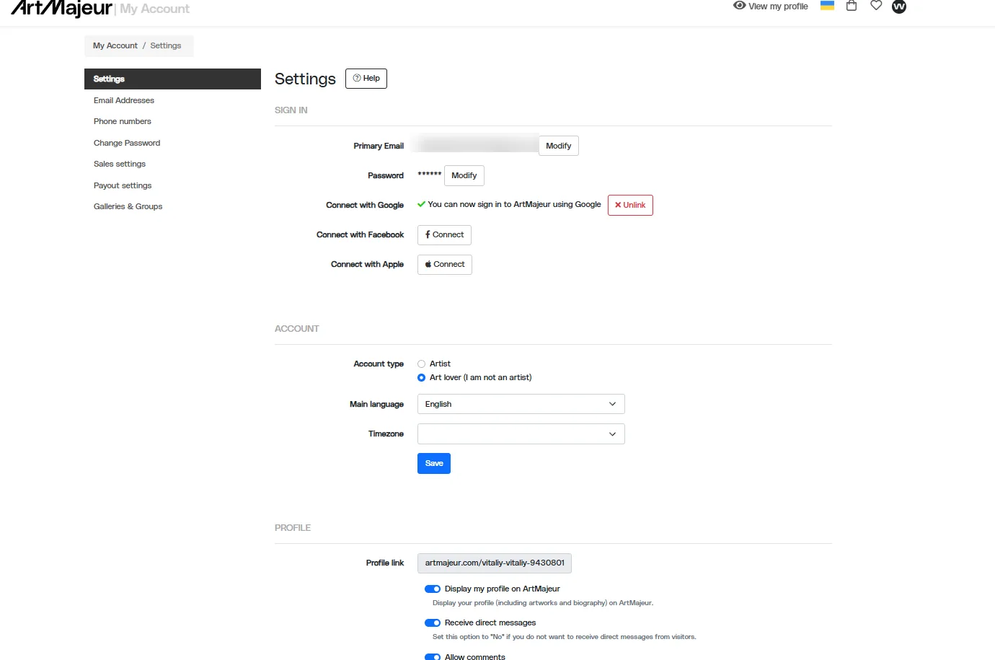
Task: Click the eye icon for View my profile
Action: click(x=739, y=6)
